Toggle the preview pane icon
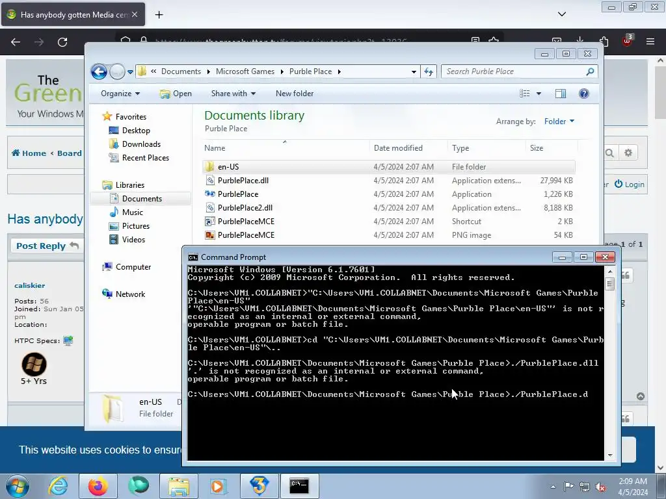This screenshot has height=499, width=666. tap(561, 94)
